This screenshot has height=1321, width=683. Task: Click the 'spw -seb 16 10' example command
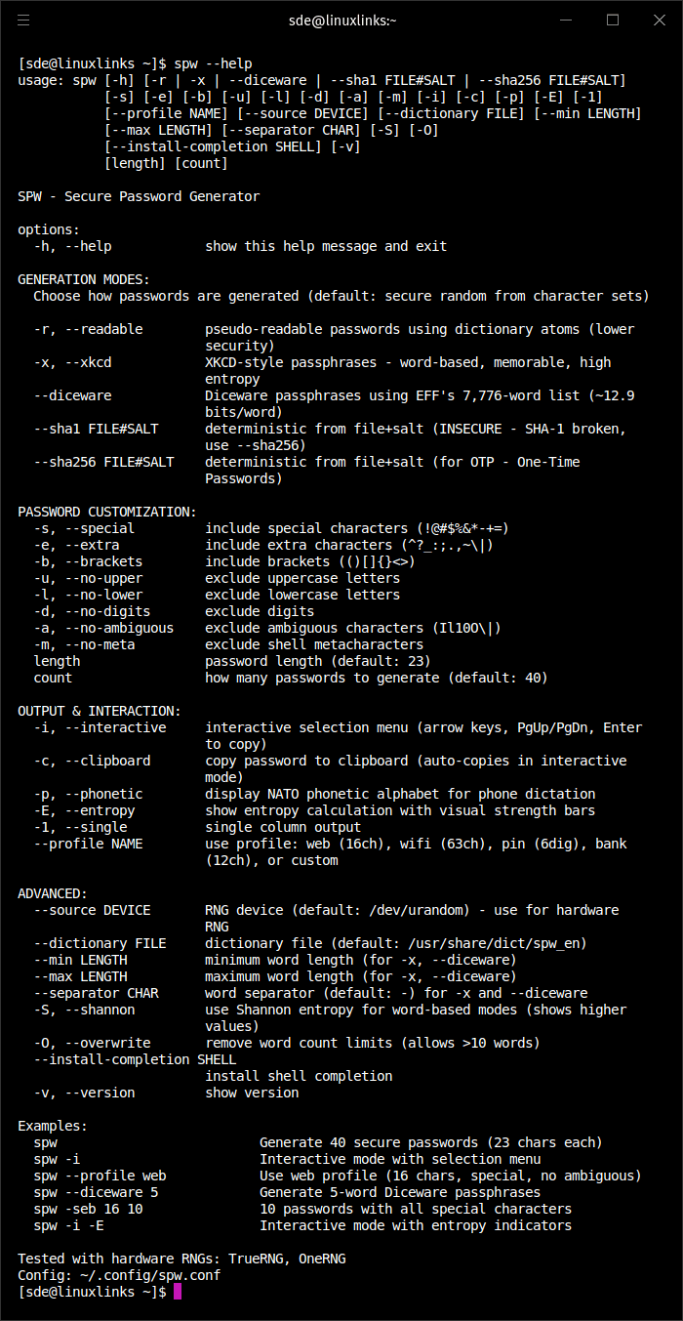tap(88, 1209)
